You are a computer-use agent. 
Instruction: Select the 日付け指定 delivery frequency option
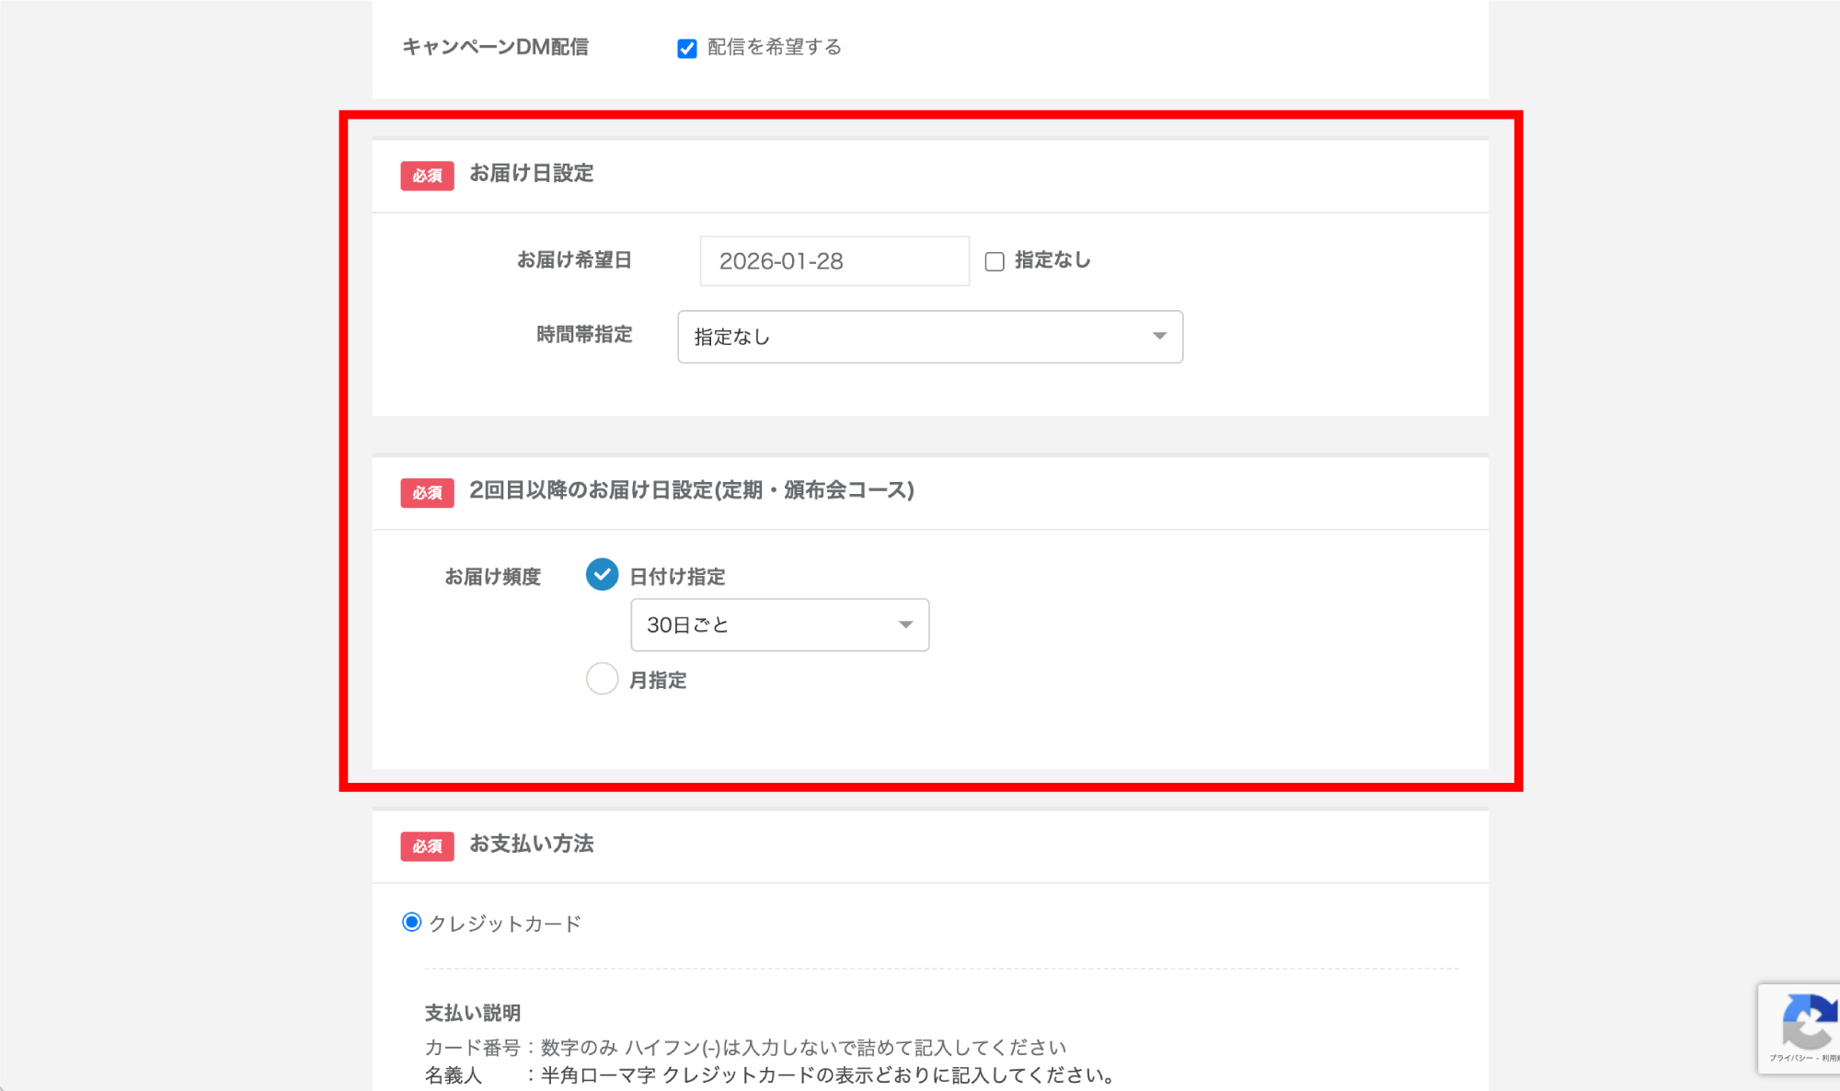[x=603, y=574]
